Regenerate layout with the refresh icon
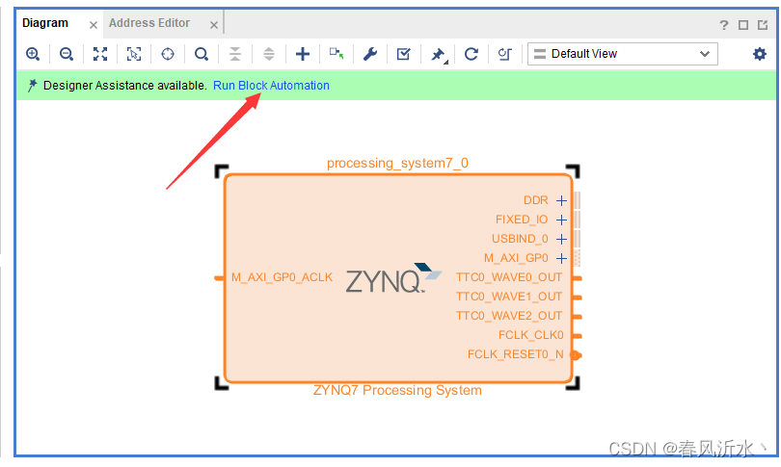The width and height of the screenshot is (781, 467). click(x=471, y=54)
